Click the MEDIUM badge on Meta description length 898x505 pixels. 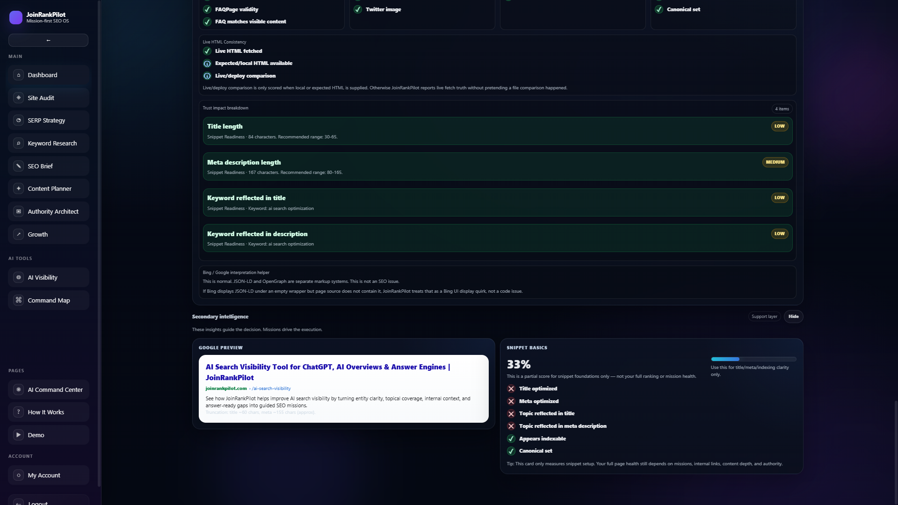[775, 162]
